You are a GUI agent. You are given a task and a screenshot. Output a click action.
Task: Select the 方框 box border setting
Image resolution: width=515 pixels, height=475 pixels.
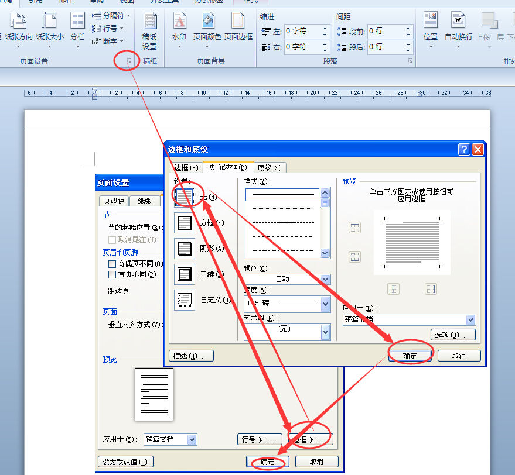click(x=184, y=223)
